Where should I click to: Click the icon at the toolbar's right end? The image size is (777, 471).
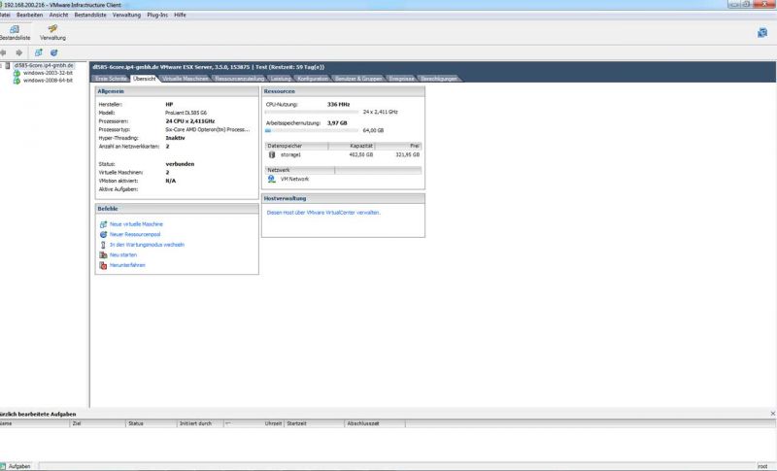coord(762,33)
